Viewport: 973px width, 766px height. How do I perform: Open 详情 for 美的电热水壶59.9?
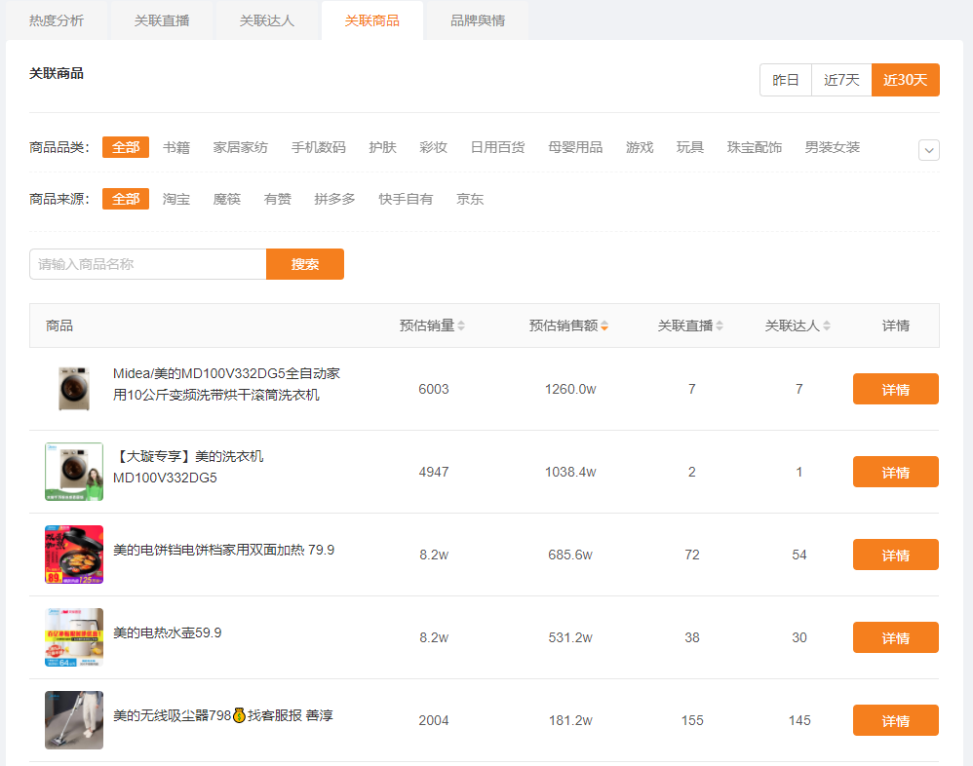click(895, 637)
